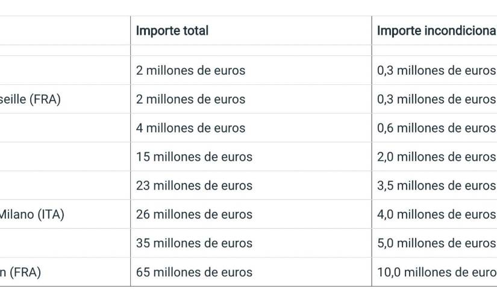Click the "23 millones de euros" cell
The height and width of the screenshot is (298, 497).
pyautogui.click(x=194, y=186)
